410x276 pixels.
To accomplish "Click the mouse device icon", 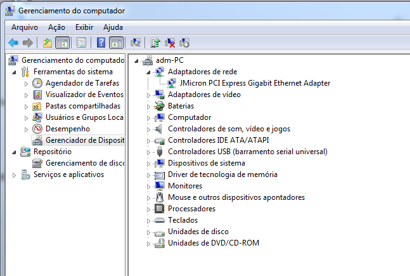I will 160,197.
